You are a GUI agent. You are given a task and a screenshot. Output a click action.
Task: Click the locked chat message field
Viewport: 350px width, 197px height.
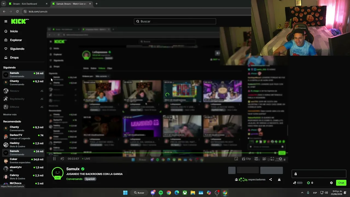(x=319, y=174)
